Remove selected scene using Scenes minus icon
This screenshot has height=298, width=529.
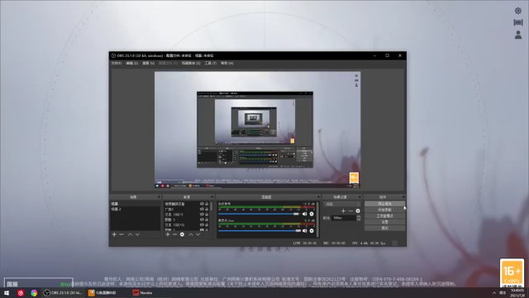(122, 234)
